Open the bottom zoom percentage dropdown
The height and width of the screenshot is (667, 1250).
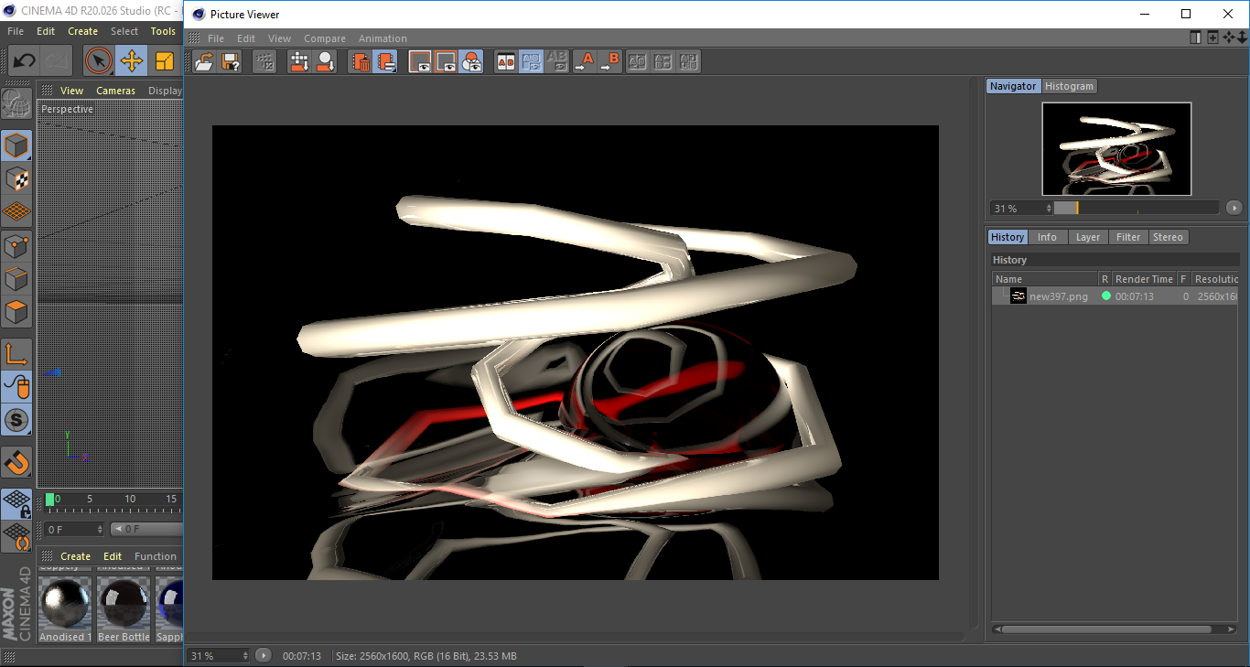[x=219, y=655]
